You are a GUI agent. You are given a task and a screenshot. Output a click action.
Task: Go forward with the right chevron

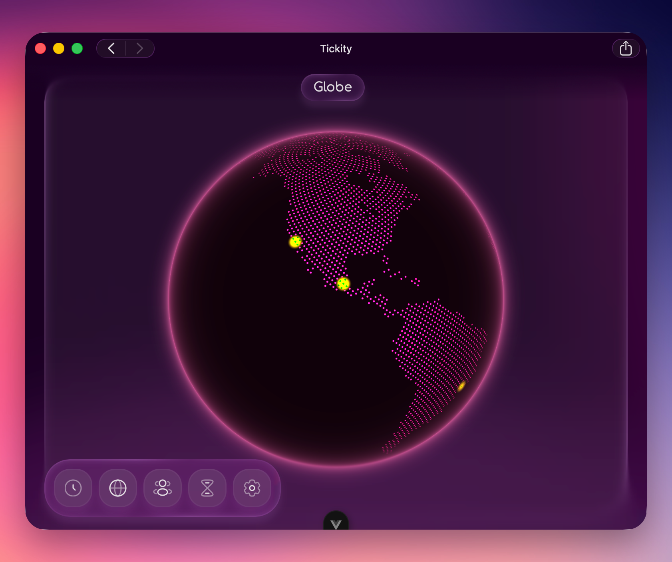coord(140,48)
